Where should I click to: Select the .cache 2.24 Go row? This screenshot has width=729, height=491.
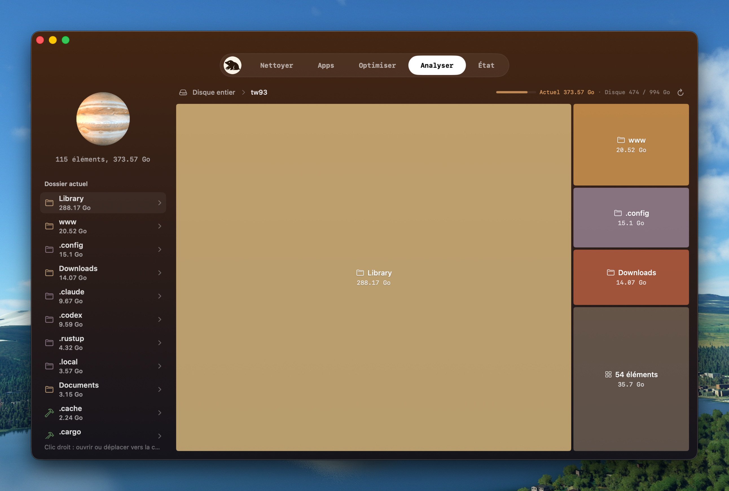pos(103,413)
